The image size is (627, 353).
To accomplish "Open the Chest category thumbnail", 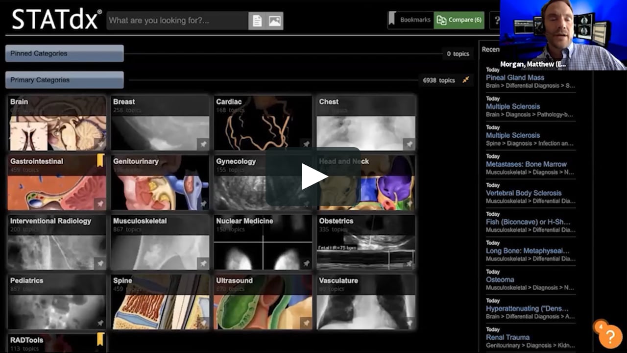I will 366,123.
